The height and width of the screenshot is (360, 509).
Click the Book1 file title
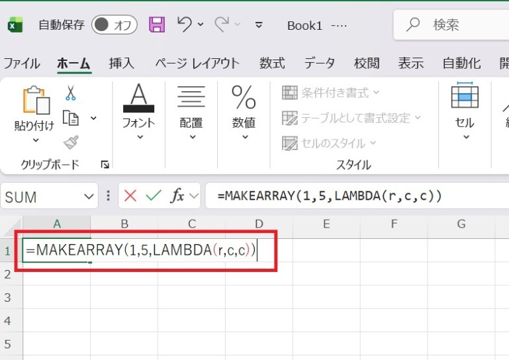pyautogui.click(x=304, y=25)
